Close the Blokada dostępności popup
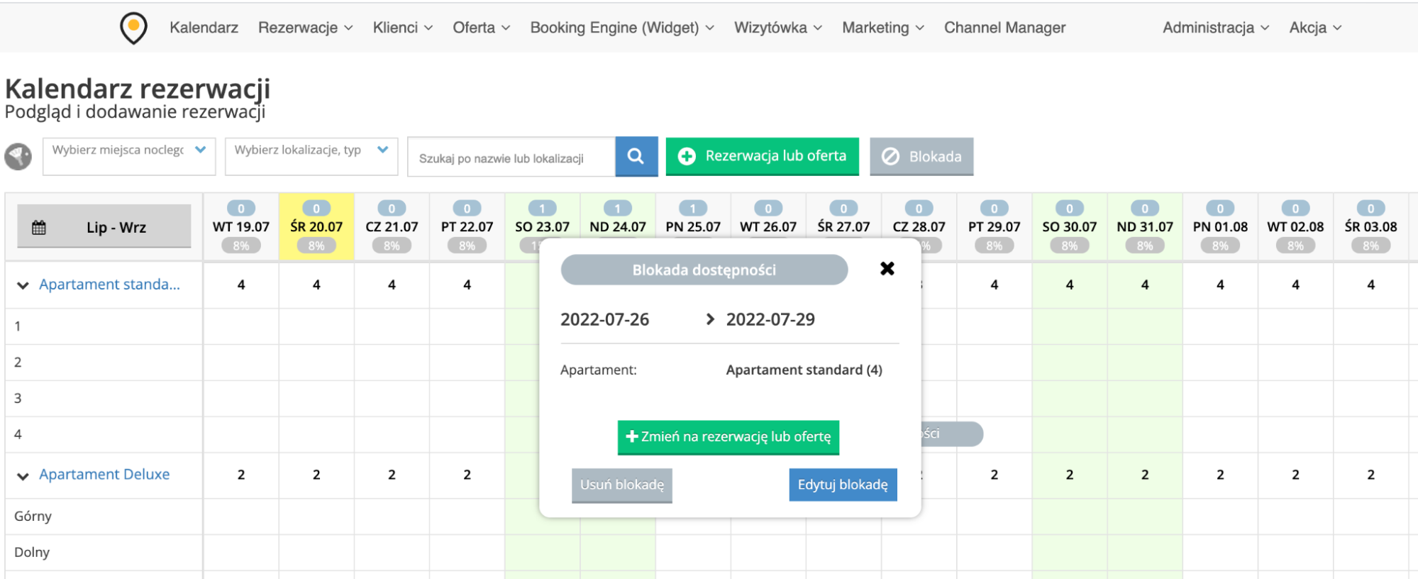 pos(887,269)
